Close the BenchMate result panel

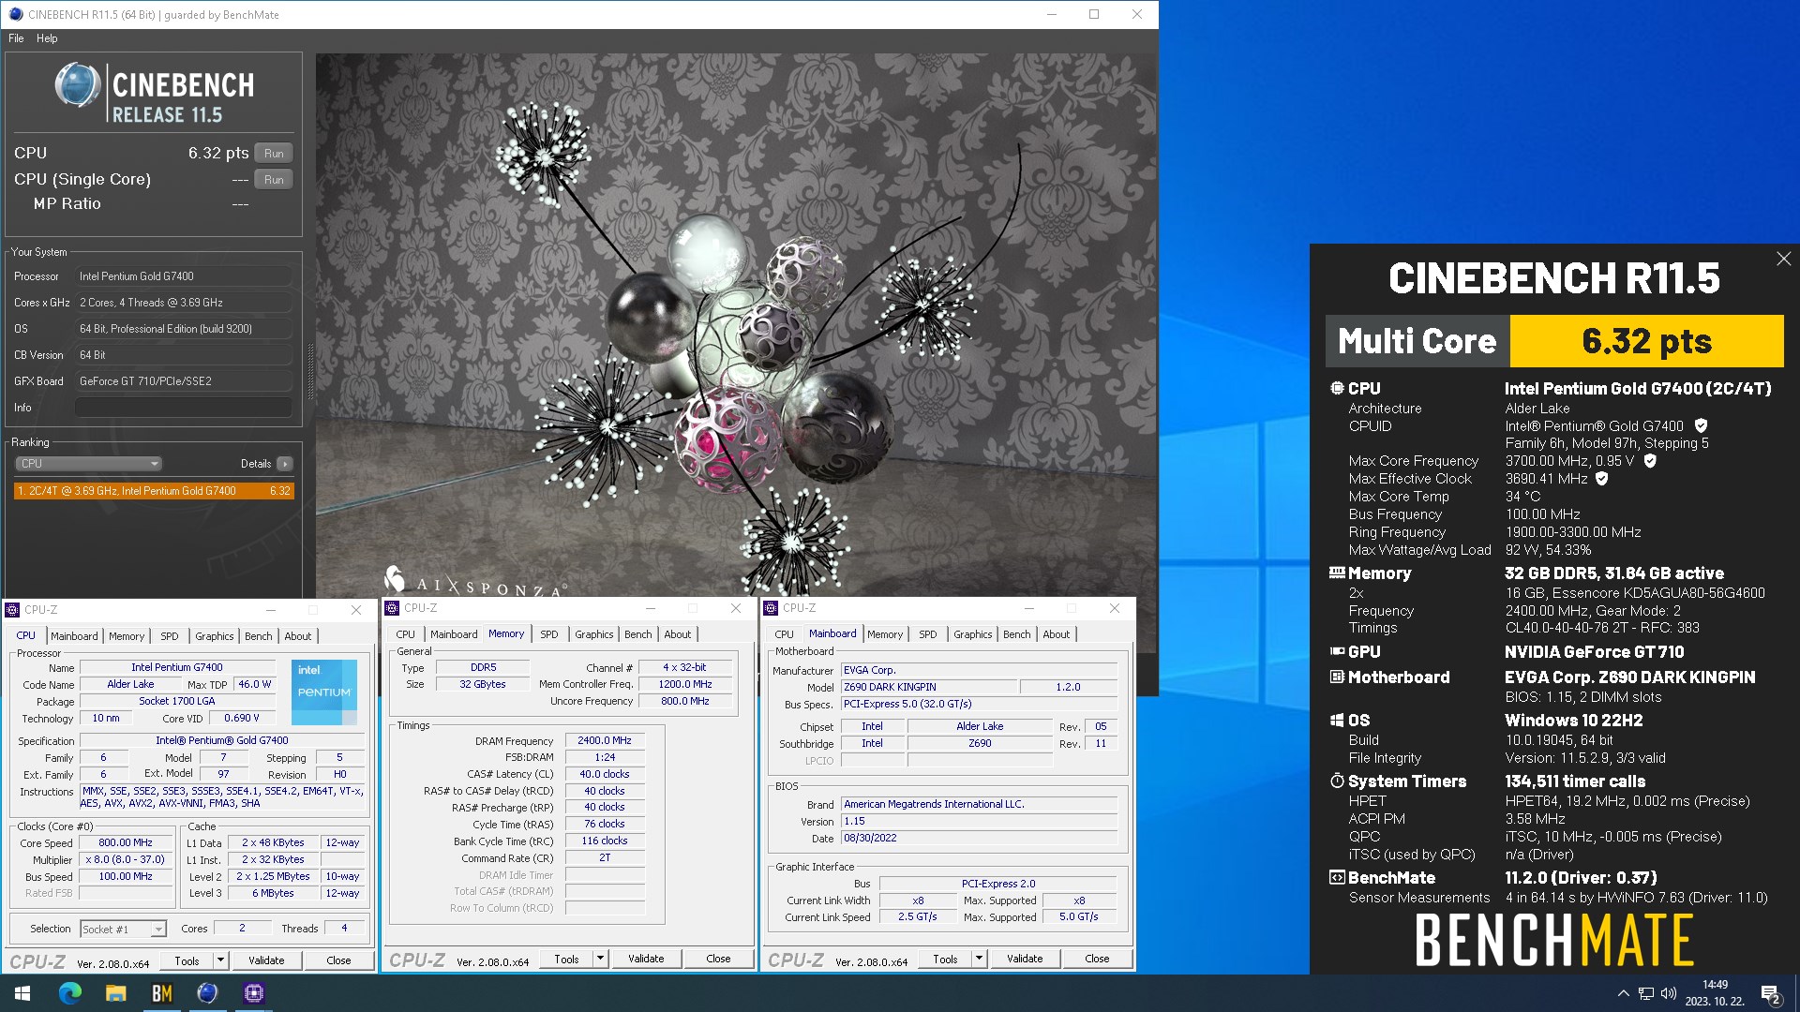point(1783,259)
